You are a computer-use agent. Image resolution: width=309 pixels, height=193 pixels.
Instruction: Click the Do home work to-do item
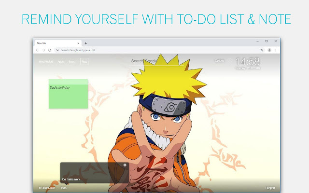tap(71, 179)
